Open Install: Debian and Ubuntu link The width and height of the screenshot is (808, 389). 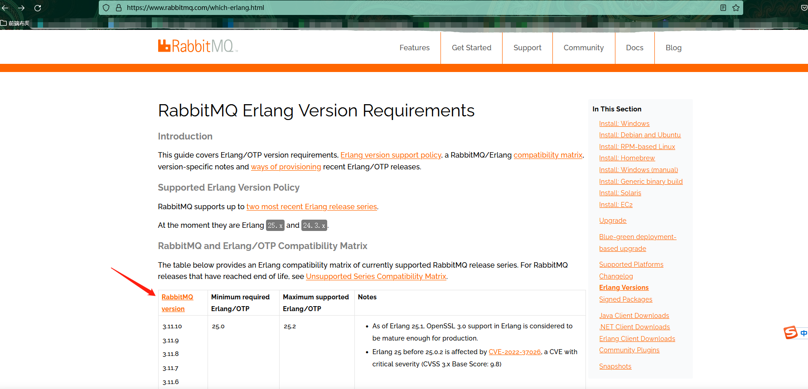coord(640,135)
